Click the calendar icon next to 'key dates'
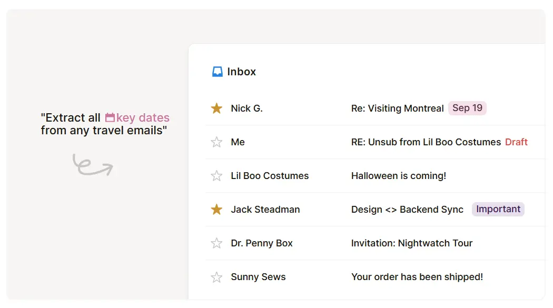This screenshot has width=553, height=308. (109, 117)
